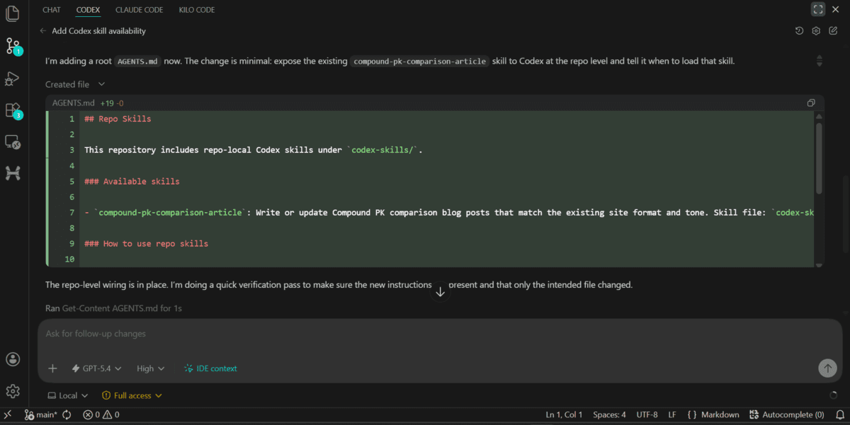The image size is (850, 425).
Task: Enter fullscreen mode for the Codex panel
Action: point(818,9)
